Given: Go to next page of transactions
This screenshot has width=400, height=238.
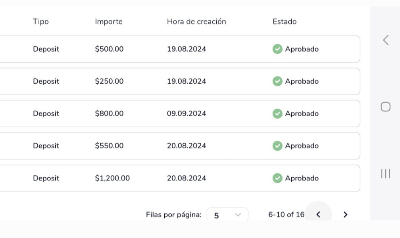Looking at the screenshot, I should coord(345,215).
